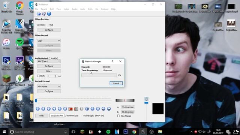Click the Time button beside the timecode
This screenshot has height=135, width=240.
(x=42, y=115)
